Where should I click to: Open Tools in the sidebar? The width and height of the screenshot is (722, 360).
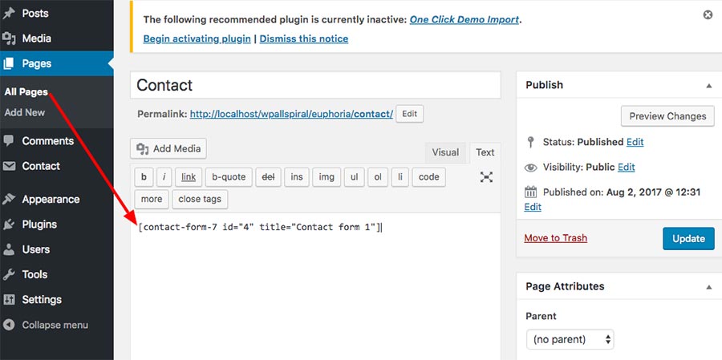coord(34,274)
